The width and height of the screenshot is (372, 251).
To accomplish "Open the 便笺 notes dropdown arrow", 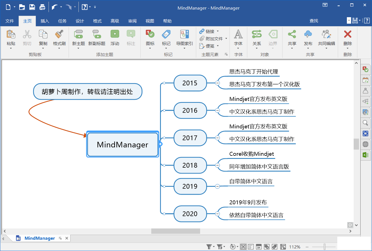I will coord(218,46).
